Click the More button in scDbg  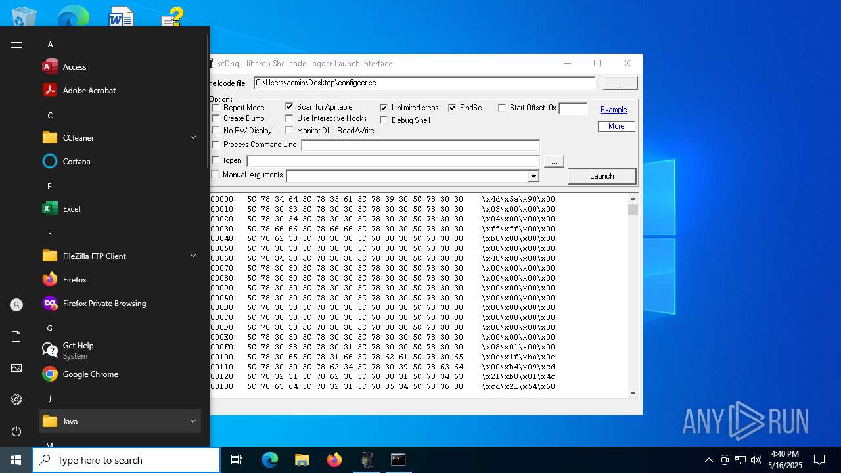click(x=616, y=126)
